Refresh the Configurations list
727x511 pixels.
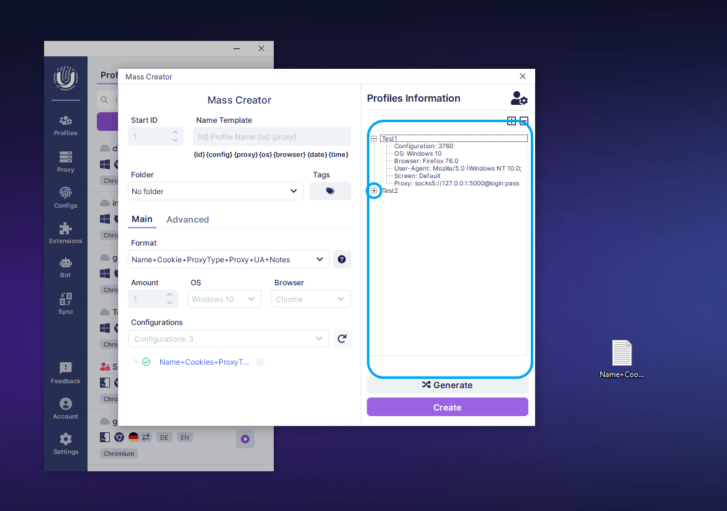[341, 339]
